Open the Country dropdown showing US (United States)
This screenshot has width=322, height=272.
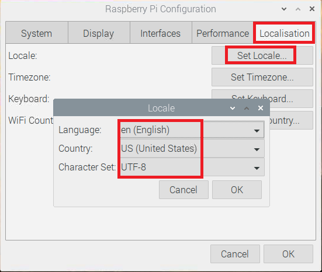[x=192, y=148]
